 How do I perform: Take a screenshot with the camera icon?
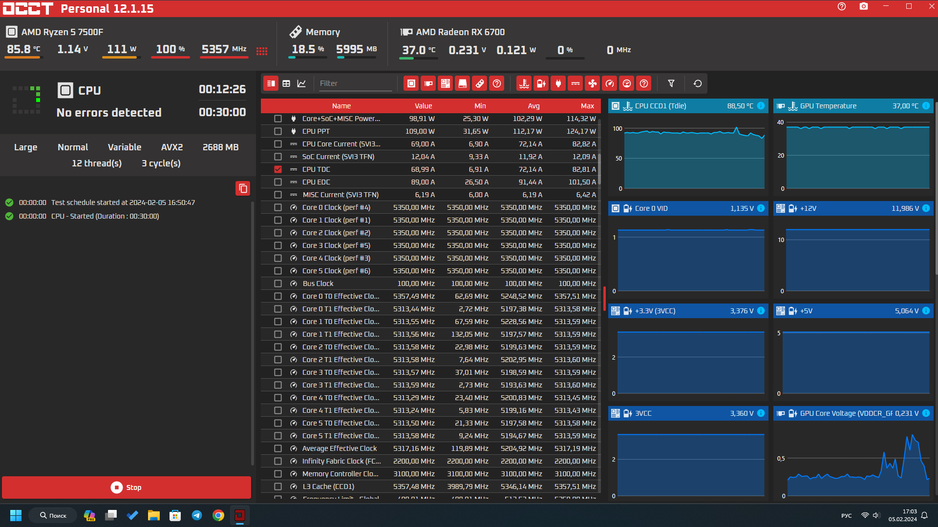click(864, 6)
